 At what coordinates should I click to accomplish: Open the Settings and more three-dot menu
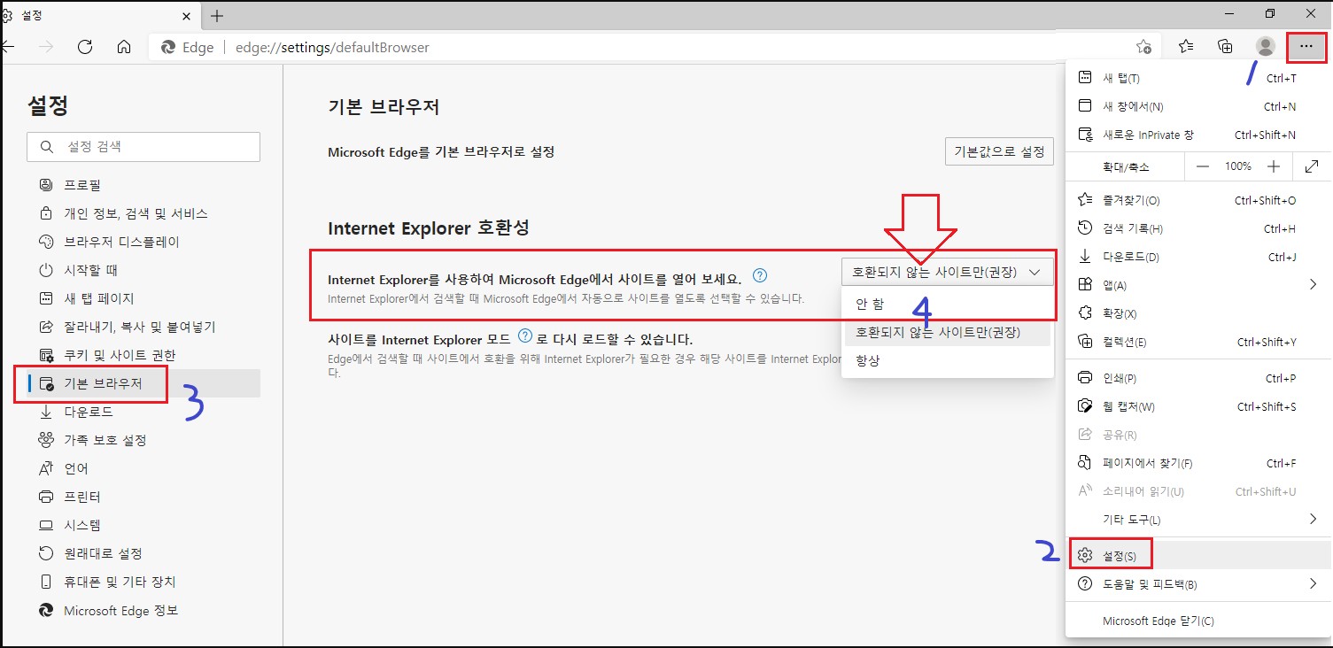click(1306, 47)
